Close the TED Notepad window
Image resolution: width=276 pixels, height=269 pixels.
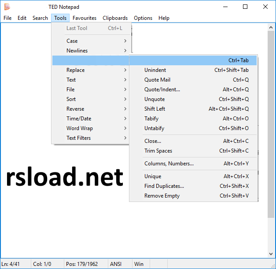(265, 7)
